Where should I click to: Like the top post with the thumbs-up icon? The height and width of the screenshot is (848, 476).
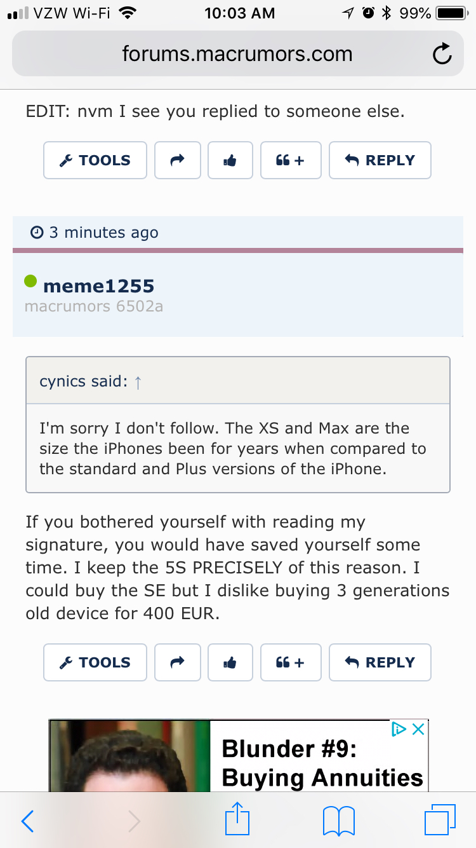click(230, 160)
